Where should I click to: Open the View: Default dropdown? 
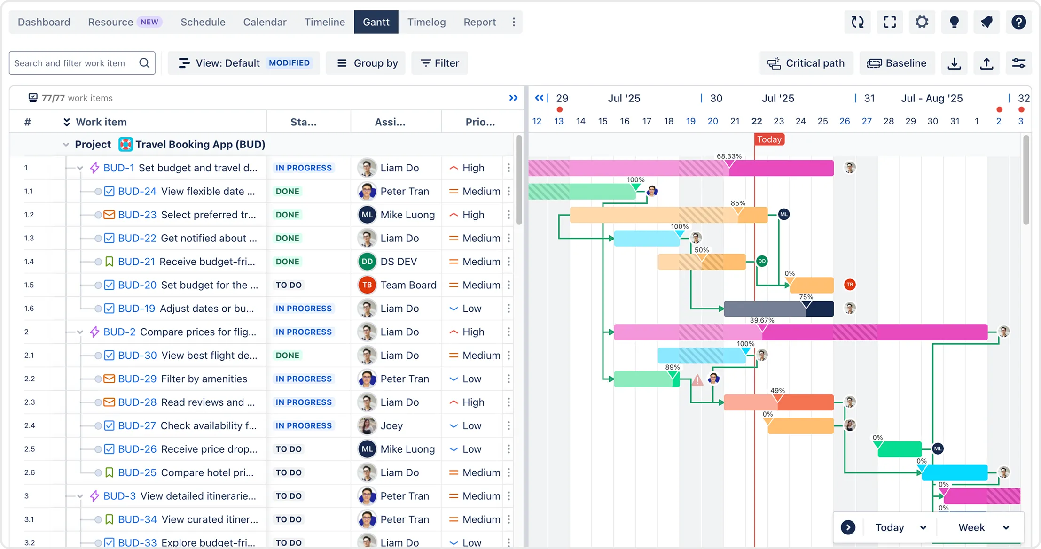click(x=244, y=63)
